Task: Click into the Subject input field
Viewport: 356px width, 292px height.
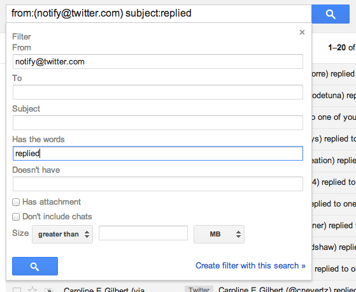Action: click(158, 122)
